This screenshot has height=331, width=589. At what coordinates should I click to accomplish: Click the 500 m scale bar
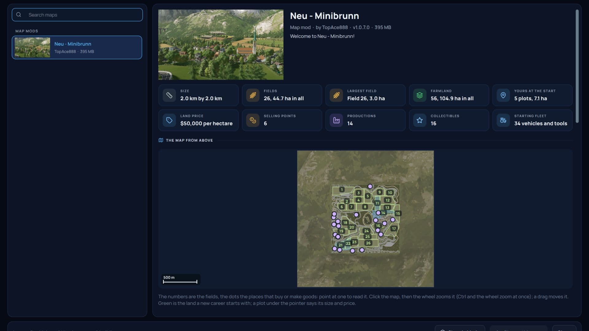click(x=181, y=280)
